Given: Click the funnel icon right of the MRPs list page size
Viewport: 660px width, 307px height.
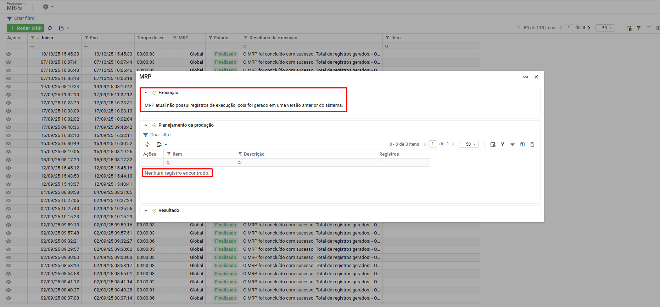Looking at the screenshot, I should tap(639, 28).
